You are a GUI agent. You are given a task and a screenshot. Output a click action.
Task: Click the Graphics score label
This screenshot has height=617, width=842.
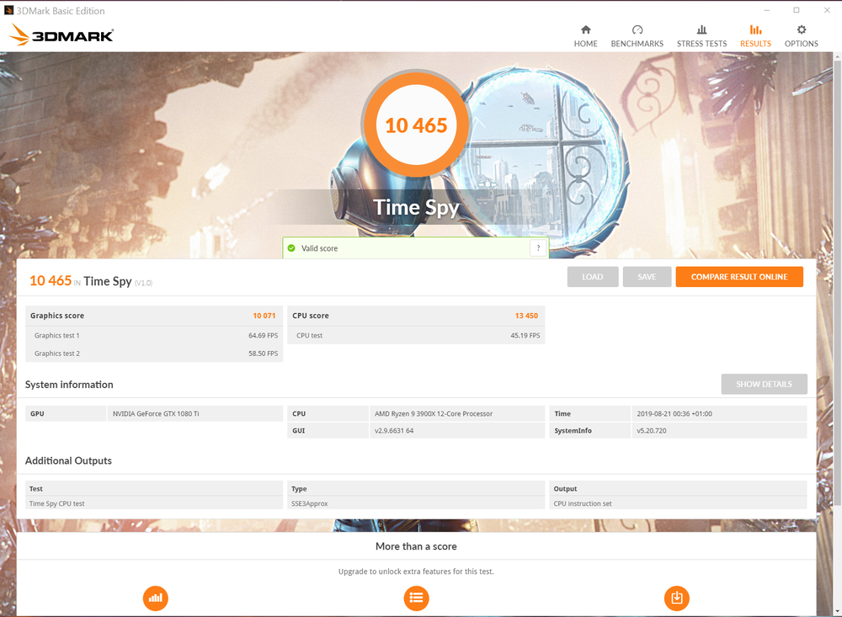coord(57,316)
